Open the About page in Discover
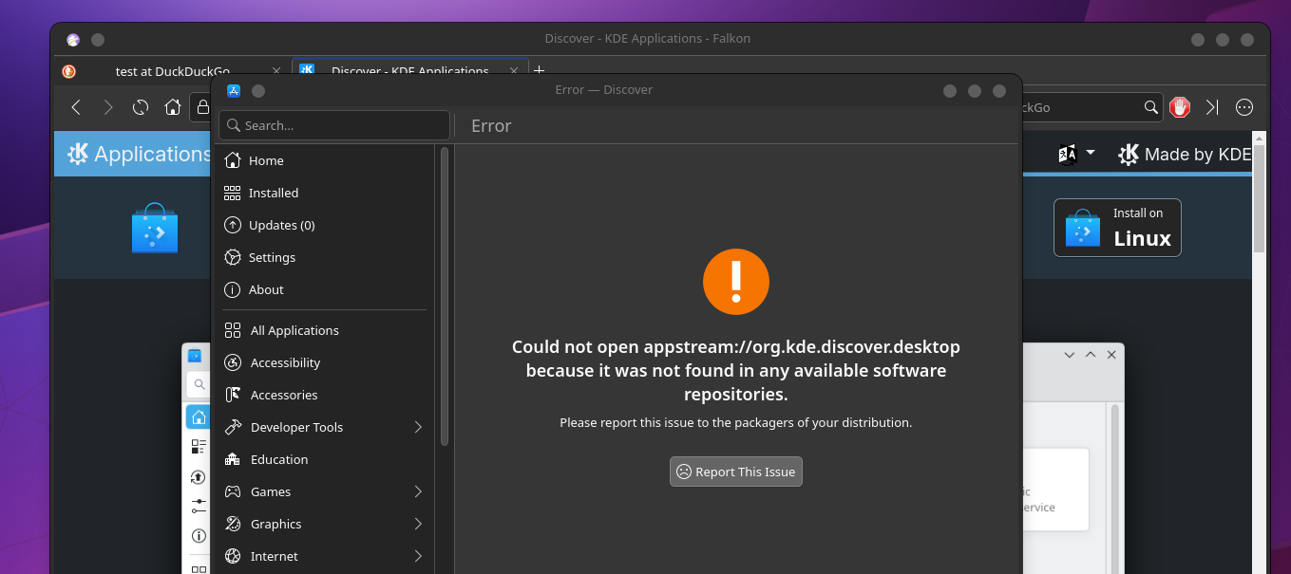This screenshot has height=574, width=1291. [x=266, y=289]
